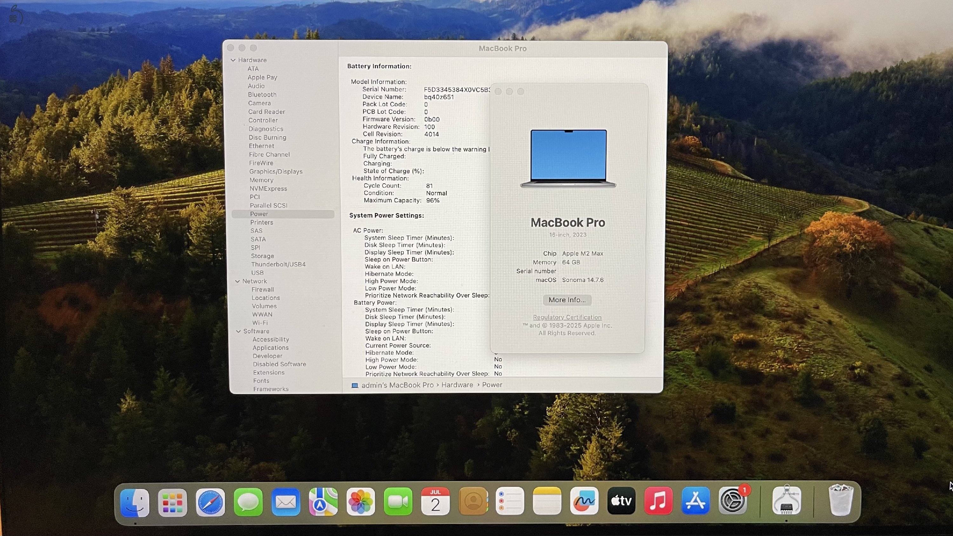Screen dimensions: 953x536
Task: Select ATA in Hardware list
Action: tap(253, 69)
